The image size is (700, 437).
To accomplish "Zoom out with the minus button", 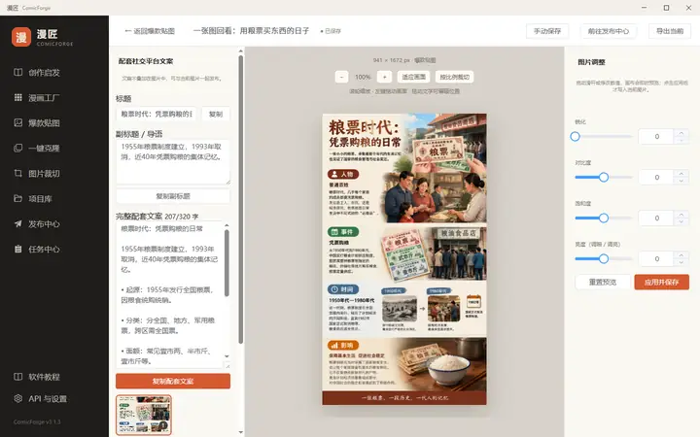I will [341, 77].
